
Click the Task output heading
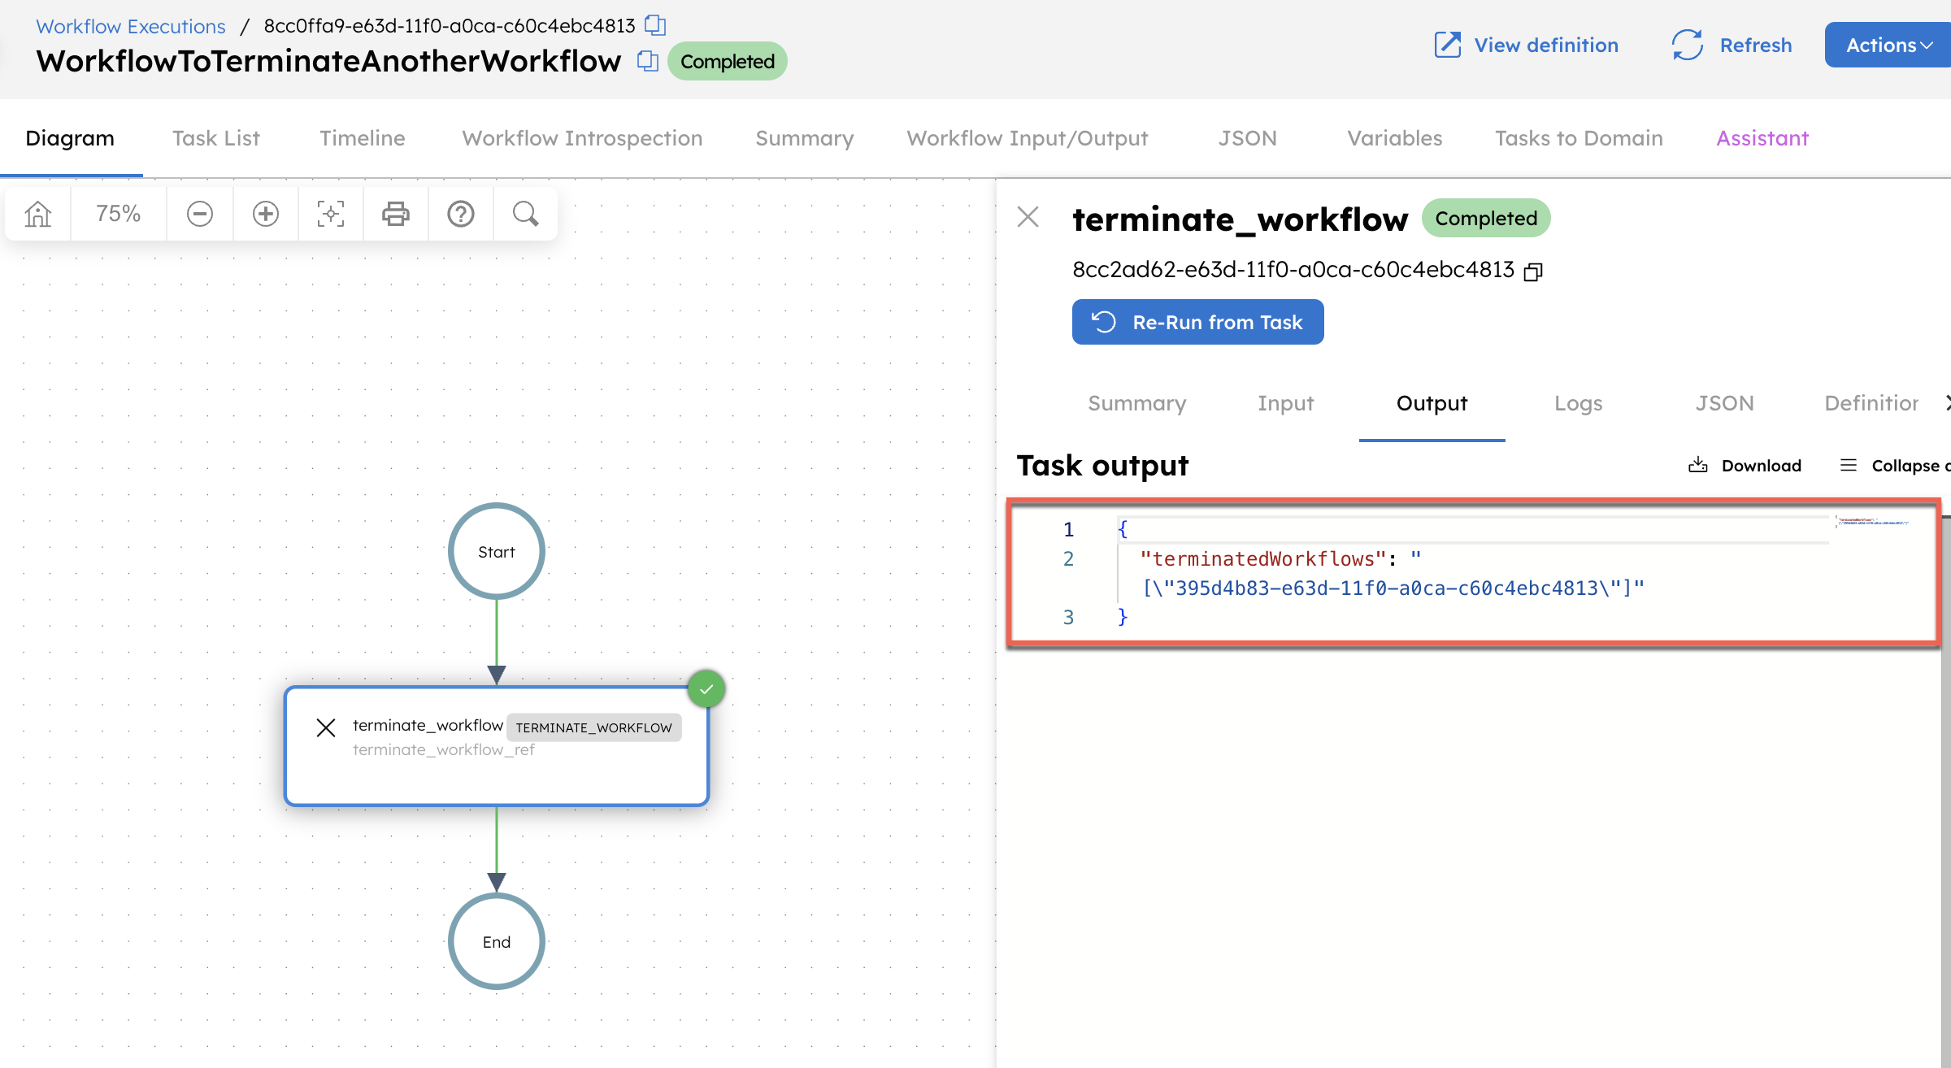(x=1102, y=466)
